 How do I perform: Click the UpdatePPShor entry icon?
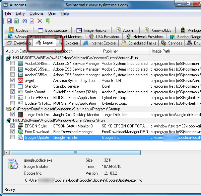click(x=20, y=98)
